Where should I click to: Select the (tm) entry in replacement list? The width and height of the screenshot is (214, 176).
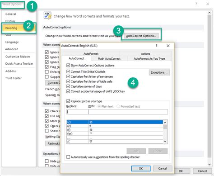[115, 134]
